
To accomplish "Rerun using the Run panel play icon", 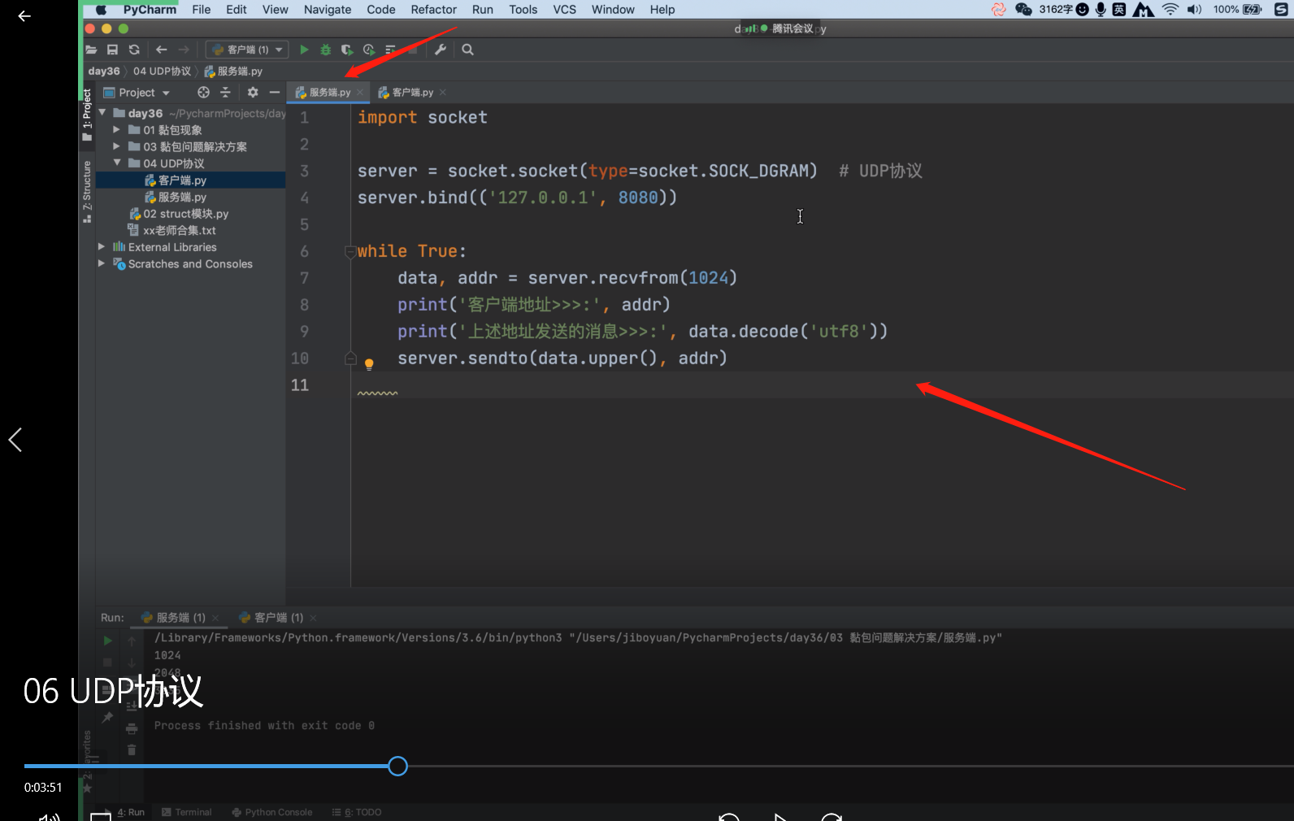I will [107, 641].
